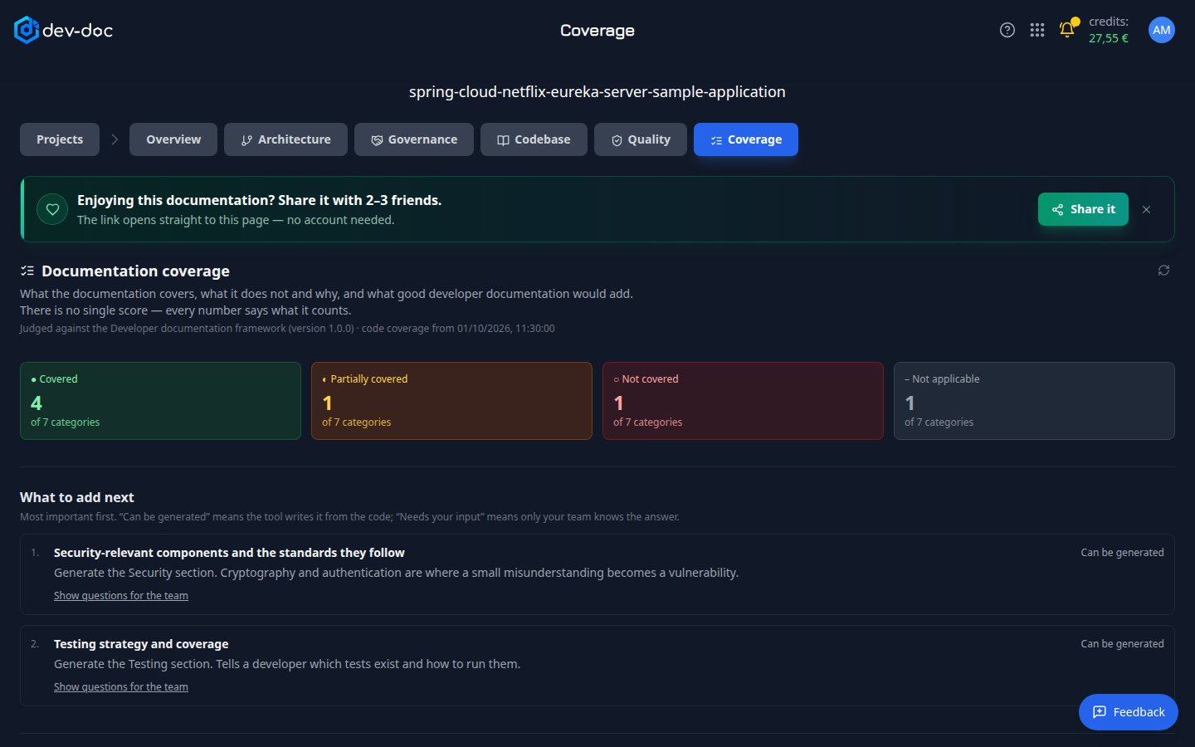Viewport: 1195px width, 747px height.
Task: Select the Governance tab
Action: coord(414,139)
